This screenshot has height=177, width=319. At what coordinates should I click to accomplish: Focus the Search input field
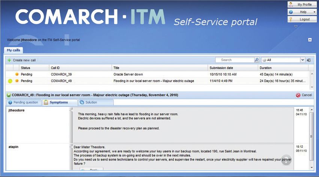click(x=235, y=60)
